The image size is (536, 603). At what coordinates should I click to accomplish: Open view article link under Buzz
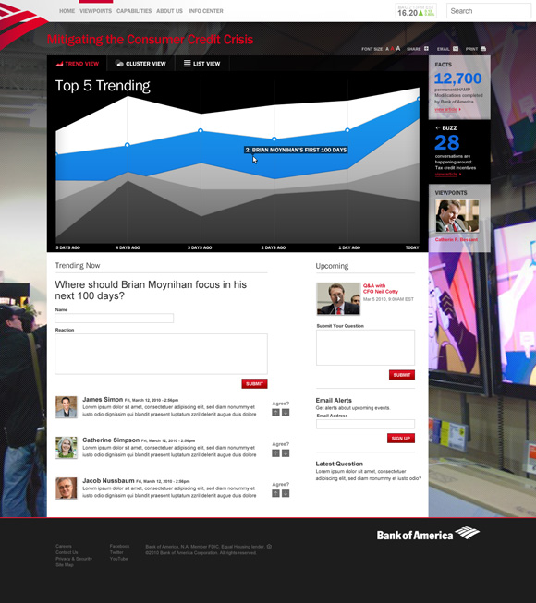click(447, 175)
